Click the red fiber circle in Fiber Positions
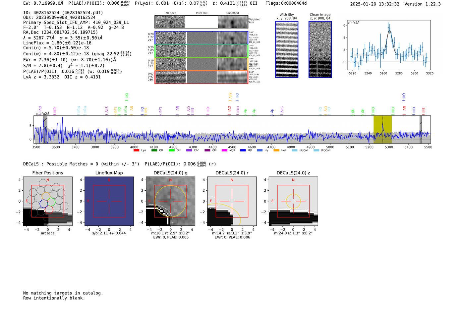The width and height of the screenshot is (464, 316). [x=49, y=210]
